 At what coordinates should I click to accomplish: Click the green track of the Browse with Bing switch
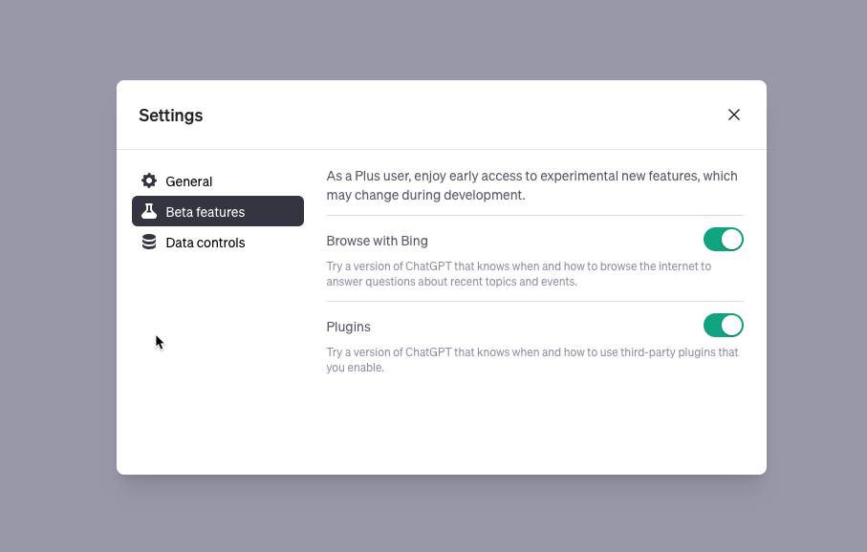pos(712,240)
